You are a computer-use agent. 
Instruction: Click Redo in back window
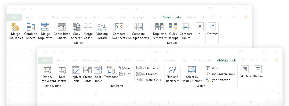[23, 9]
